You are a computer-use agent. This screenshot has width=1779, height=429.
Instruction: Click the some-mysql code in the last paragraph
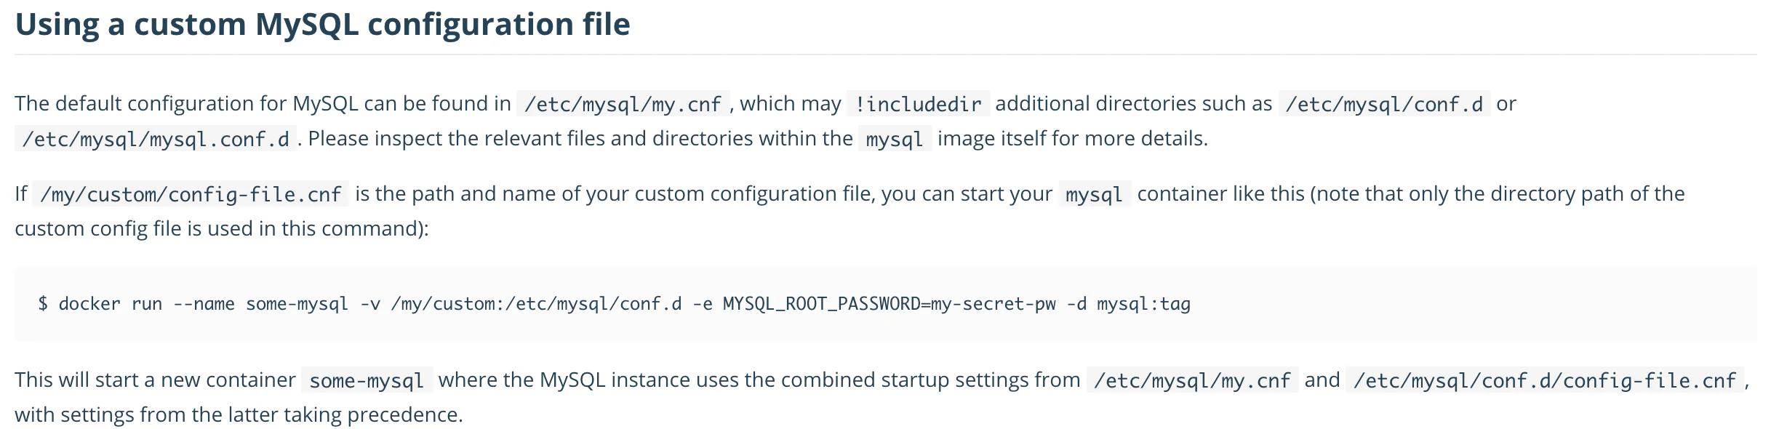367,380
